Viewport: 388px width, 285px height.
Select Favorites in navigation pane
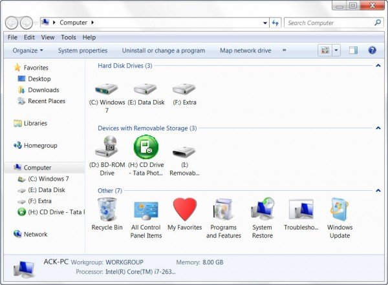[36, 68]
